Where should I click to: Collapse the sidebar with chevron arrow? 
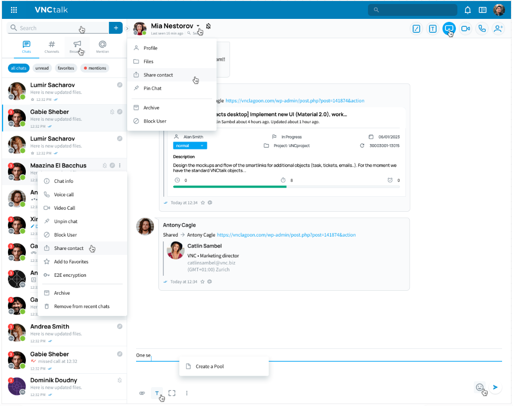[127, 28]
